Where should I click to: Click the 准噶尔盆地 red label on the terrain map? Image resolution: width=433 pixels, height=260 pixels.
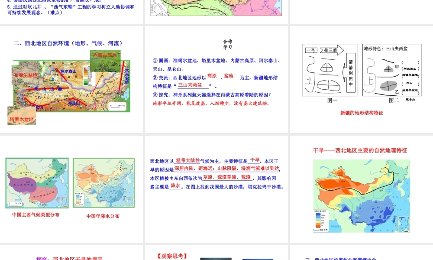click(x=26, y=75)
